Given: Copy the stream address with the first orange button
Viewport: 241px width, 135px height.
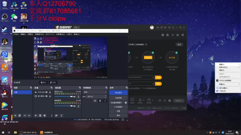Looking at the screenshot, I should tap(158, 78).
